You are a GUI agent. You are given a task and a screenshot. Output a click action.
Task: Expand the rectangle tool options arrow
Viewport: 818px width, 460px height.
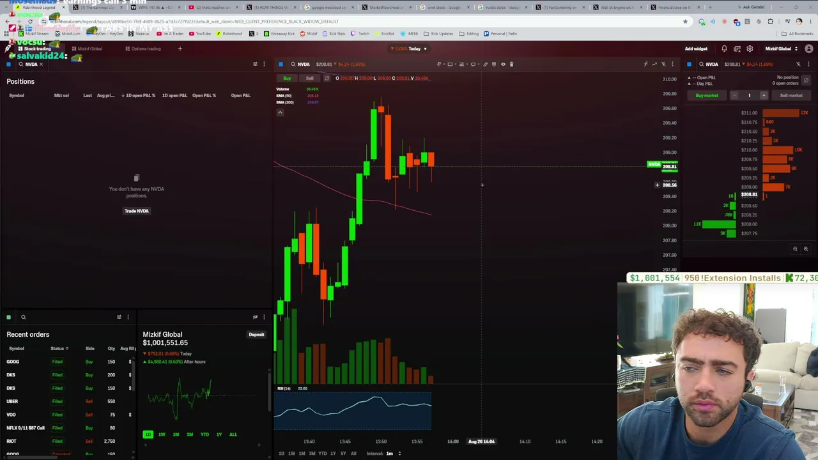(455, 64)
